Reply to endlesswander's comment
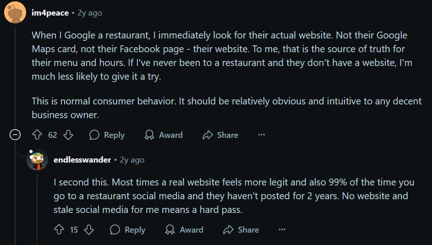Viewport: 432px width, 245px height. click(x=127, y=229)
